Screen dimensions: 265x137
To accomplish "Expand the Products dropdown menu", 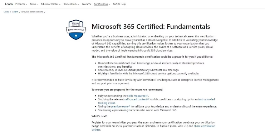I will click(x=21, y=4).
